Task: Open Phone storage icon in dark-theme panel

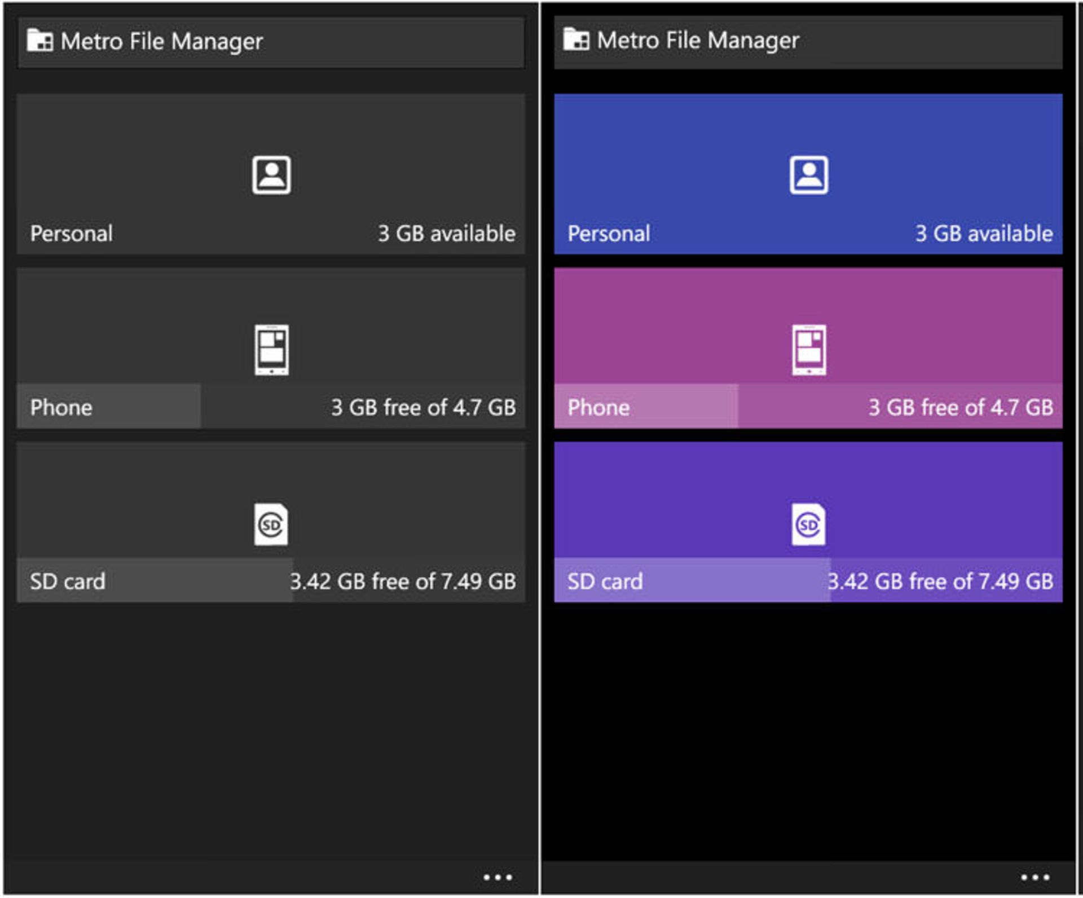Action: coord(271,350)
